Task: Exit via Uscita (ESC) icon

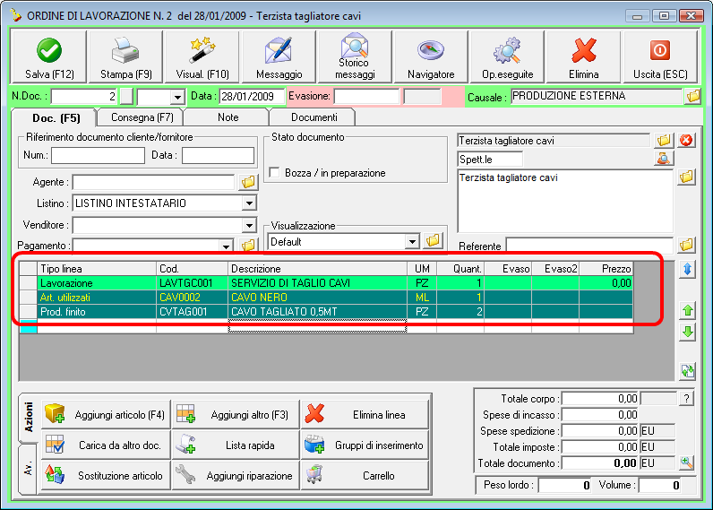Action: pos(659,57)
